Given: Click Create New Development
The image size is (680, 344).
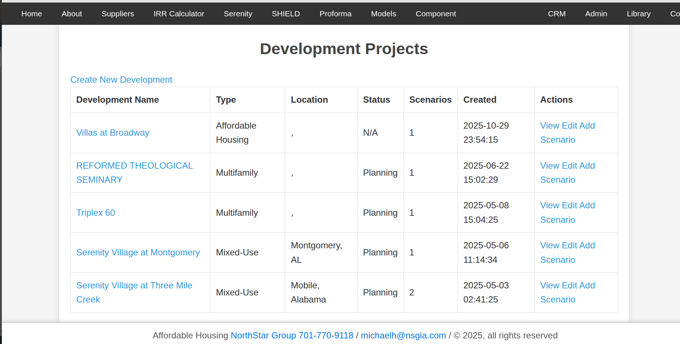Looking at the screenshot, I should tap(121, 80).
